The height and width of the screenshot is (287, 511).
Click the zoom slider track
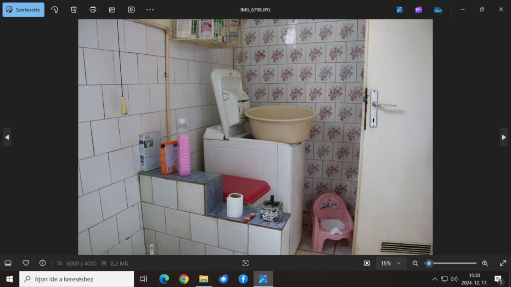tap(454, 263)
